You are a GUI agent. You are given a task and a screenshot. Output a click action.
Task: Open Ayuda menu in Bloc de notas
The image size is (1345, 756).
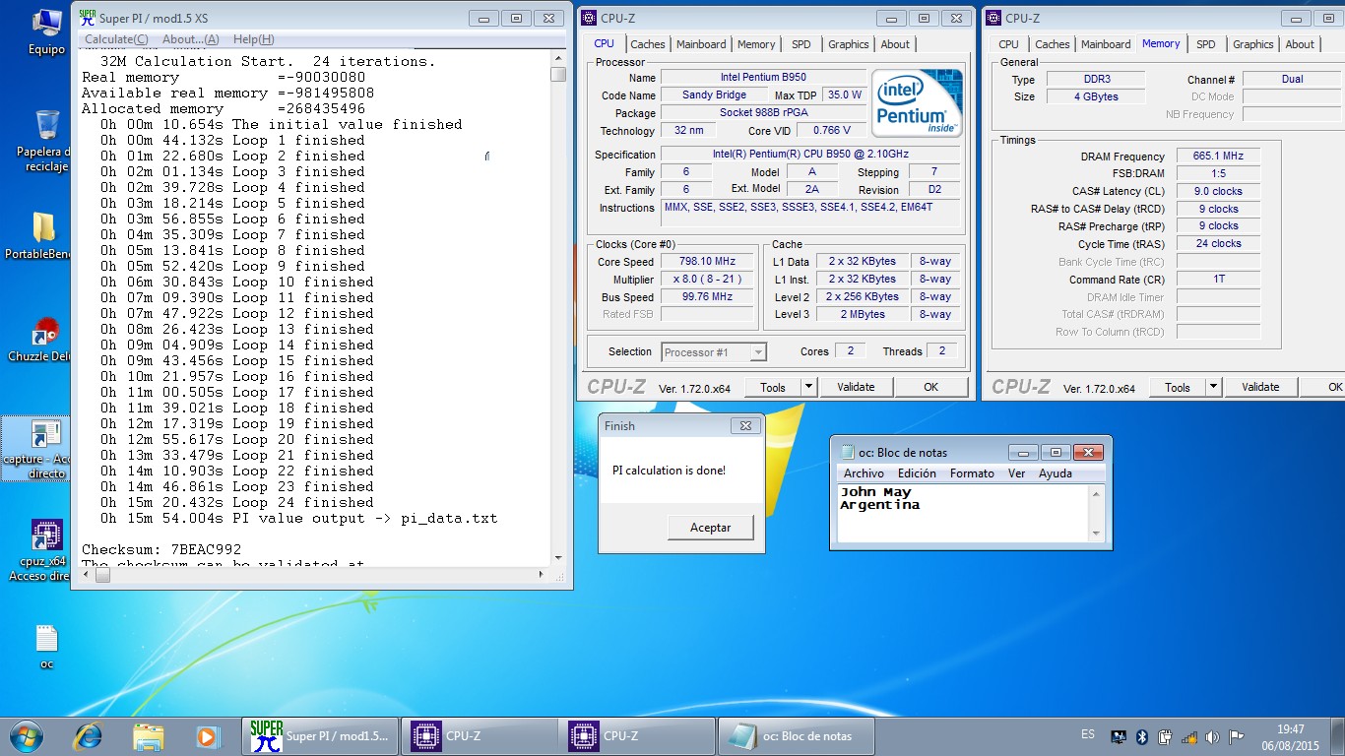[x=1056, y=473]
